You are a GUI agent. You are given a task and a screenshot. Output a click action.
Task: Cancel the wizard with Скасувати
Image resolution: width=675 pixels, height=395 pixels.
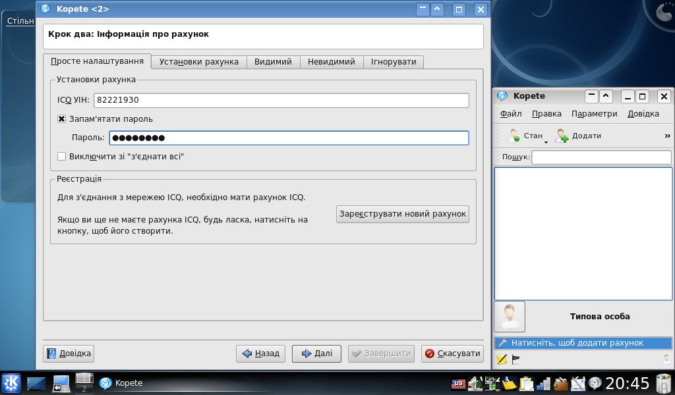point(452,354)
